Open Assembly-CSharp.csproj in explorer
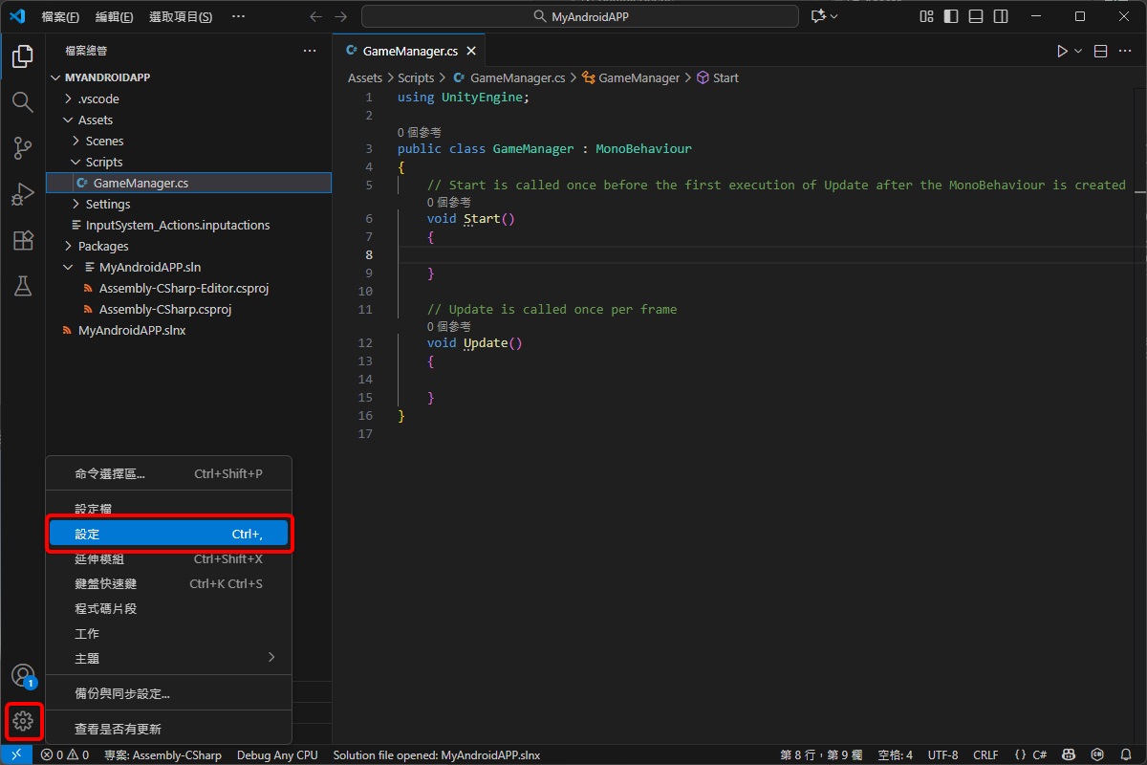 (x=164, y=309)
